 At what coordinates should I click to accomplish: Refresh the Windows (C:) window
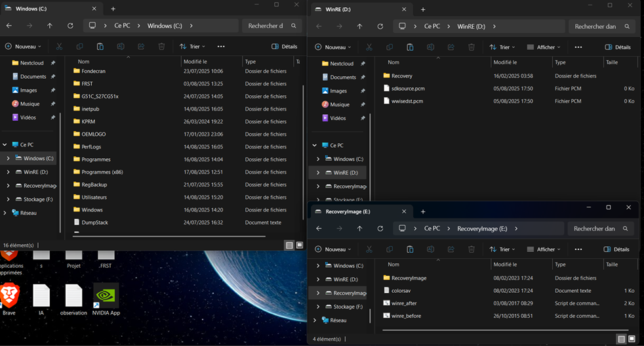(x=70, y=26)
